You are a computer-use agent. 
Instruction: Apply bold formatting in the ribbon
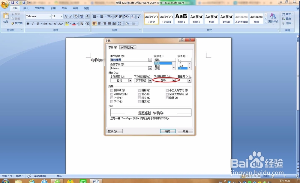click(x=28, y=24)
